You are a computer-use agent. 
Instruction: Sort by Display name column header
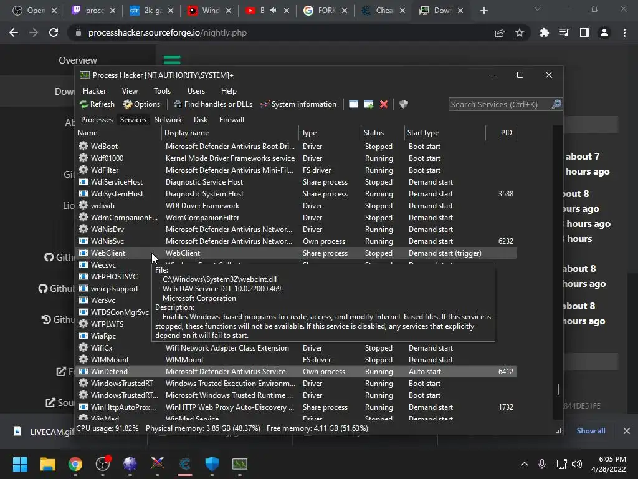[230, 133]
